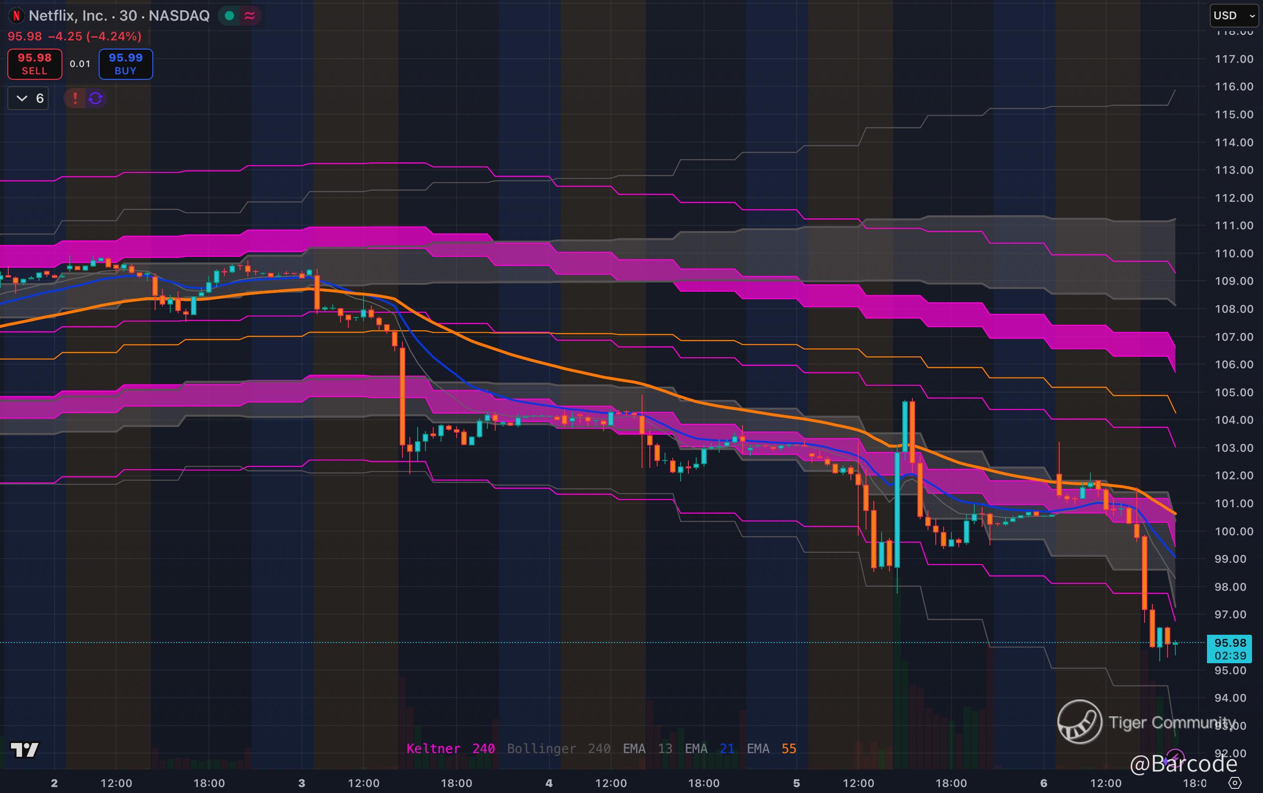
Task: Open the time axis settings hexagon icon
Action: 1235,783
